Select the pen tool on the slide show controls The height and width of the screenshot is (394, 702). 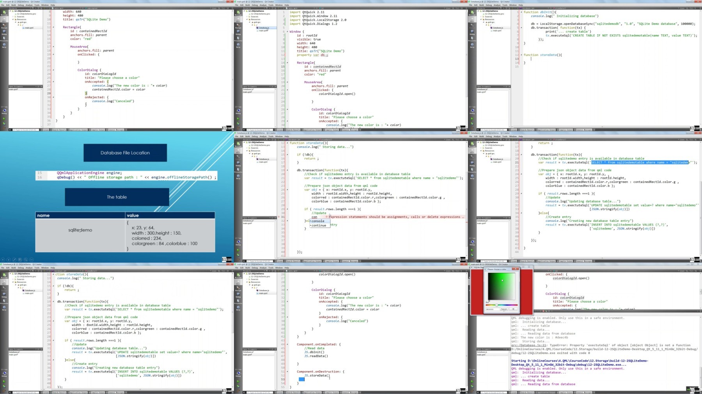[14, 260]
